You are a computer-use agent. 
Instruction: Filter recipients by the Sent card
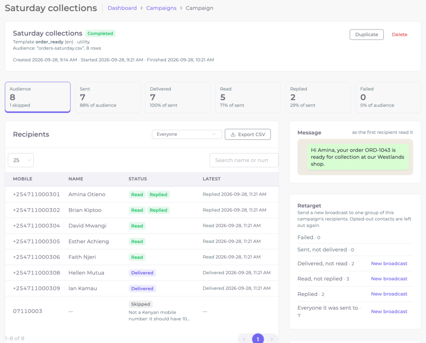click(108, 97)
